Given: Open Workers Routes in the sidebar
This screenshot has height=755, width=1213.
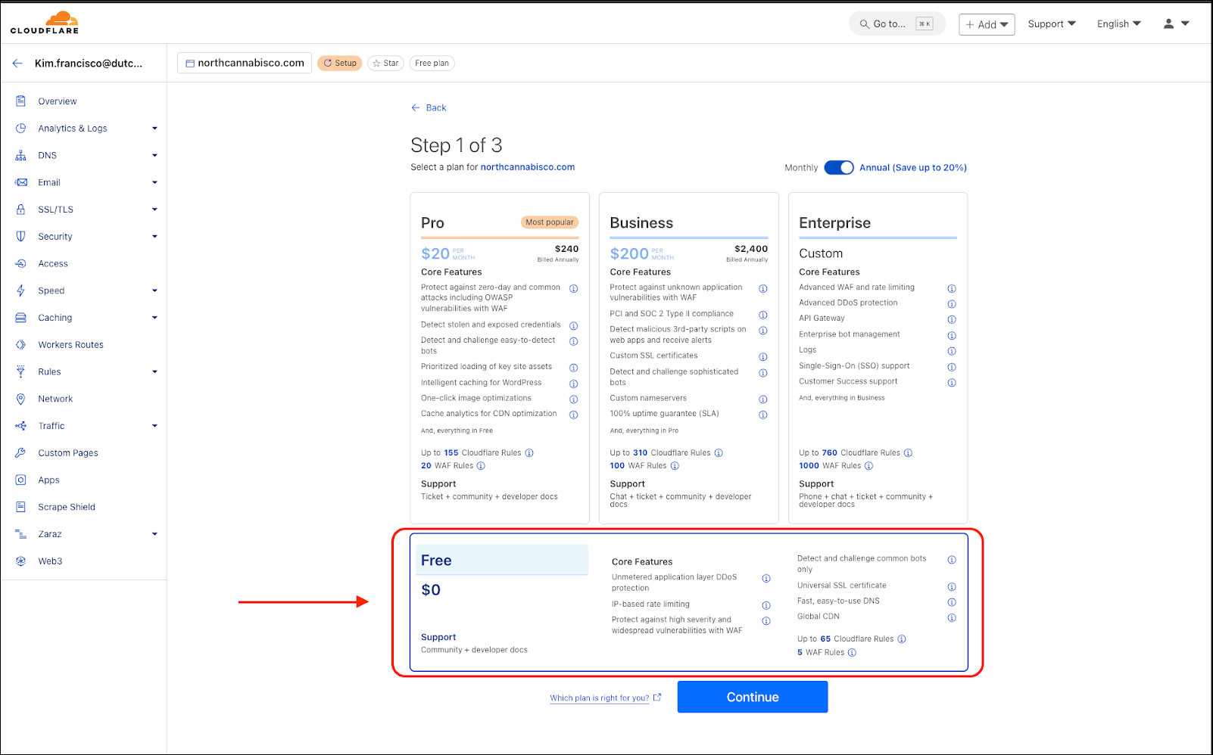Looking at the screenshot, I should click(70, 345).
